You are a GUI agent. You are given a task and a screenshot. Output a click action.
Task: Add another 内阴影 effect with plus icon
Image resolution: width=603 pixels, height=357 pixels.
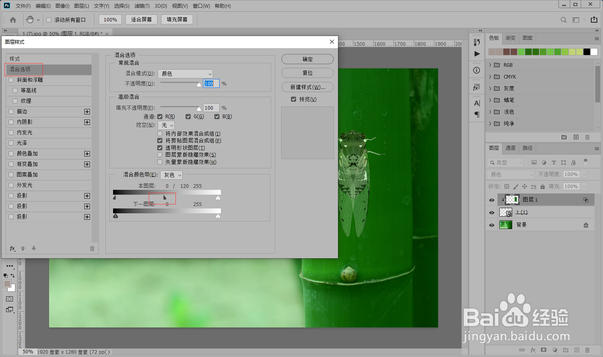click(x=87, y=122)
